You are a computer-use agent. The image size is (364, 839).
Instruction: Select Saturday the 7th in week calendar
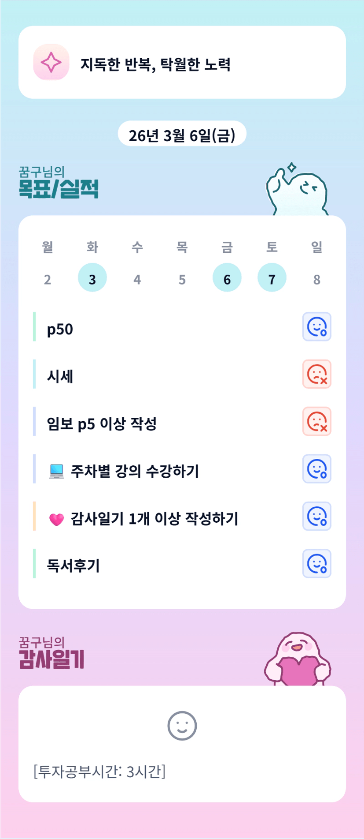click(x=272, y=278)
